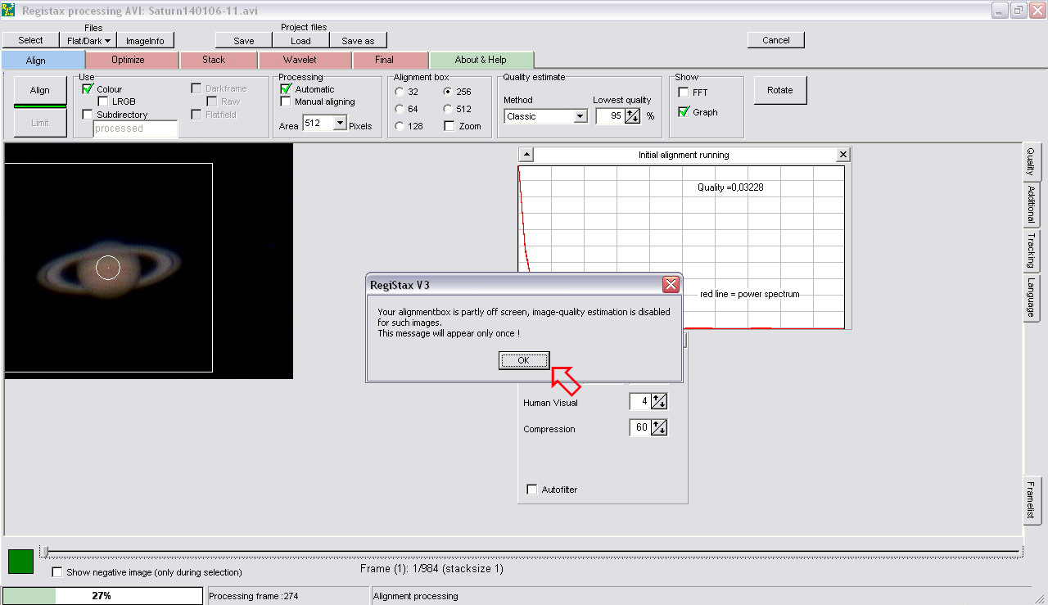Click the frame selection slider handle

click(46, 552)
